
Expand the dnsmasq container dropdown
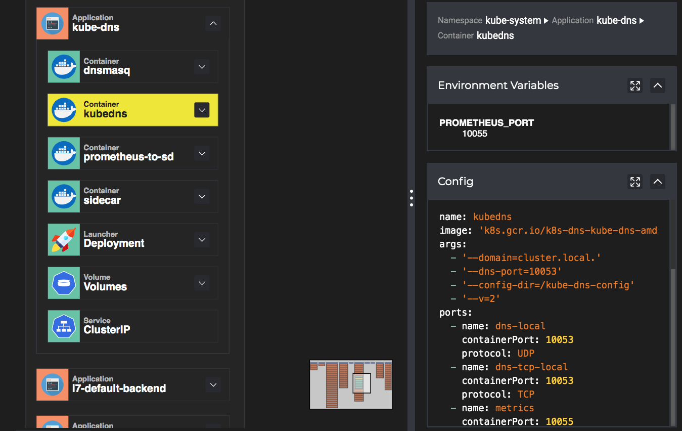[202, 67]
